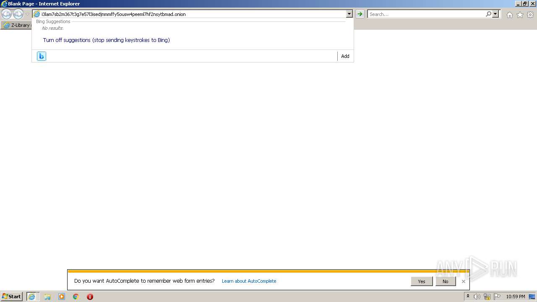
Task: Launch the media player taskbar icon
Action: (x=62, y=297)
